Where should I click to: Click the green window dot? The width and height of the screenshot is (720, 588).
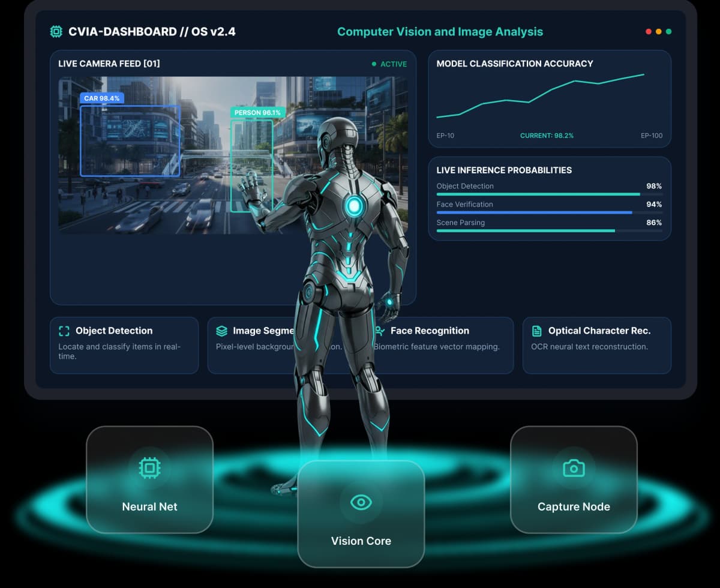[668, 32]
